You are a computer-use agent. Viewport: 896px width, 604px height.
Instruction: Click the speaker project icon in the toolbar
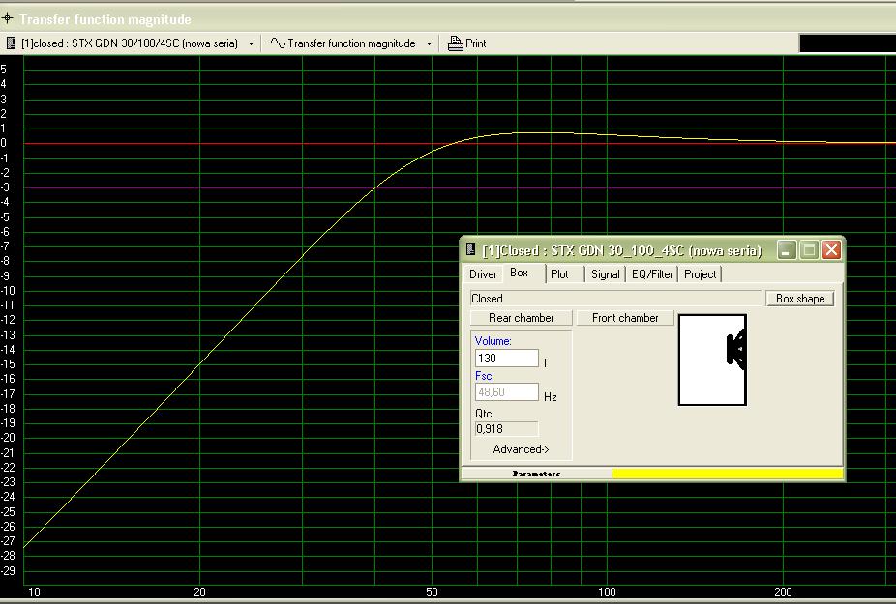(12, 43)
